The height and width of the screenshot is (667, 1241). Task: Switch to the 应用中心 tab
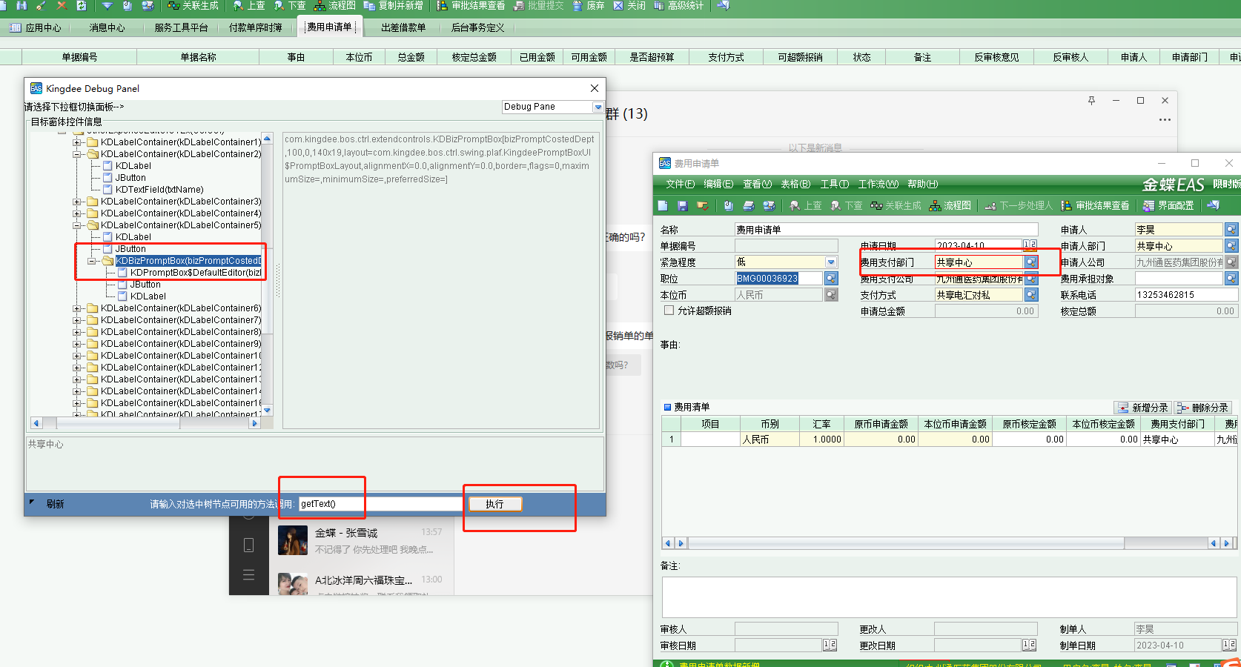36,27
